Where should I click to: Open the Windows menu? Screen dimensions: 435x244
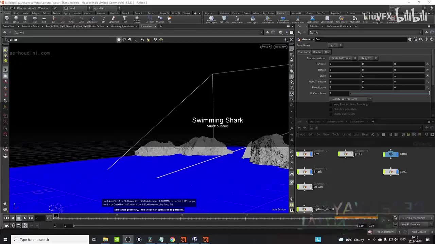[x=43, y=8]
